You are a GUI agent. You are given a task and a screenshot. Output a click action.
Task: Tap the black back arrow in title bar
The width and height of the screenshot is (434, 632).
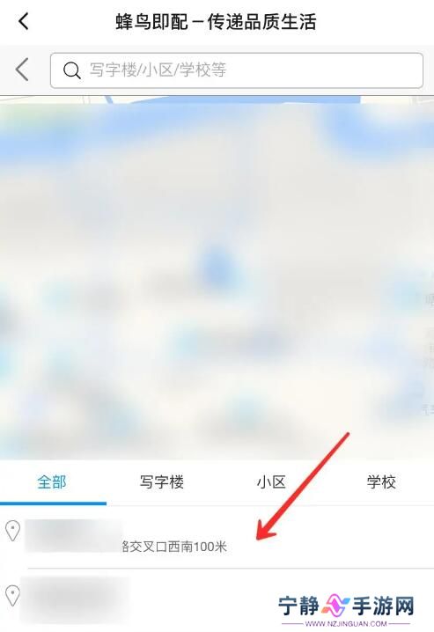point(24,21)
